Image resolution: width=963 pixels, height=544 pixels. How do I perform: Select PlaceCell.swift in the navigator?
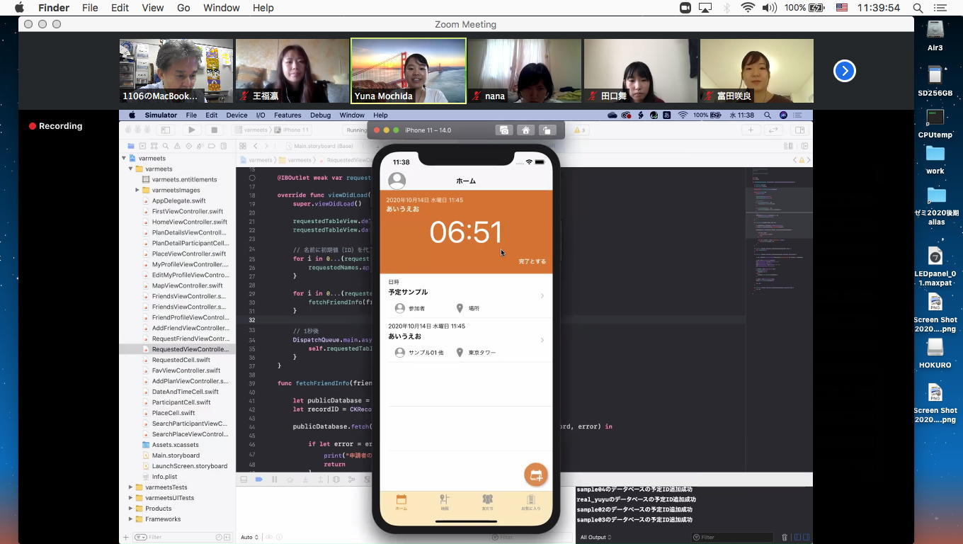(x=173, y=413)
